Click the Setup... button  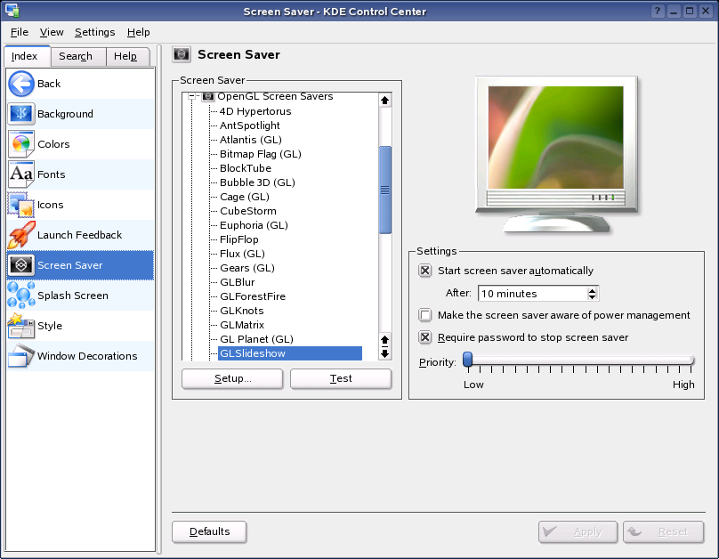point(232,379)
